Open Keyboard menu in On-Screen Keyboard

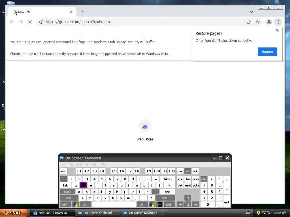click(x=75, y=164)
